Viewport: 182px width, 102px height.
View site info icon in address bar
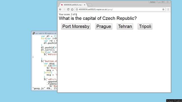coord(77,9)
